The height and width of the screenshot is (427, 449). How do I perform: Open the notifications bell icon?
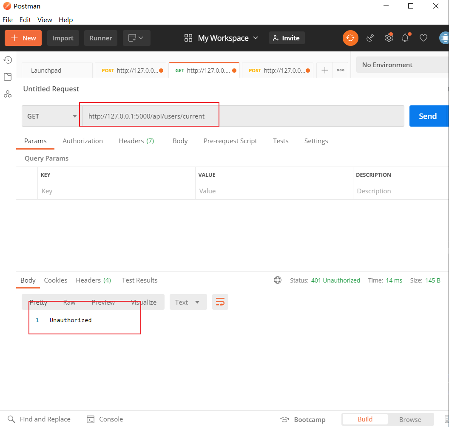[x=406, y=38]
